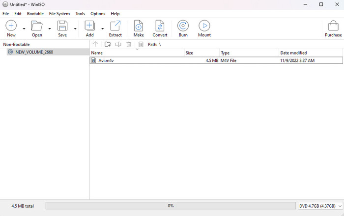Click the Mount toolbar icon
This screenshot has height=216, width=344.
click(x=204, y=26)
